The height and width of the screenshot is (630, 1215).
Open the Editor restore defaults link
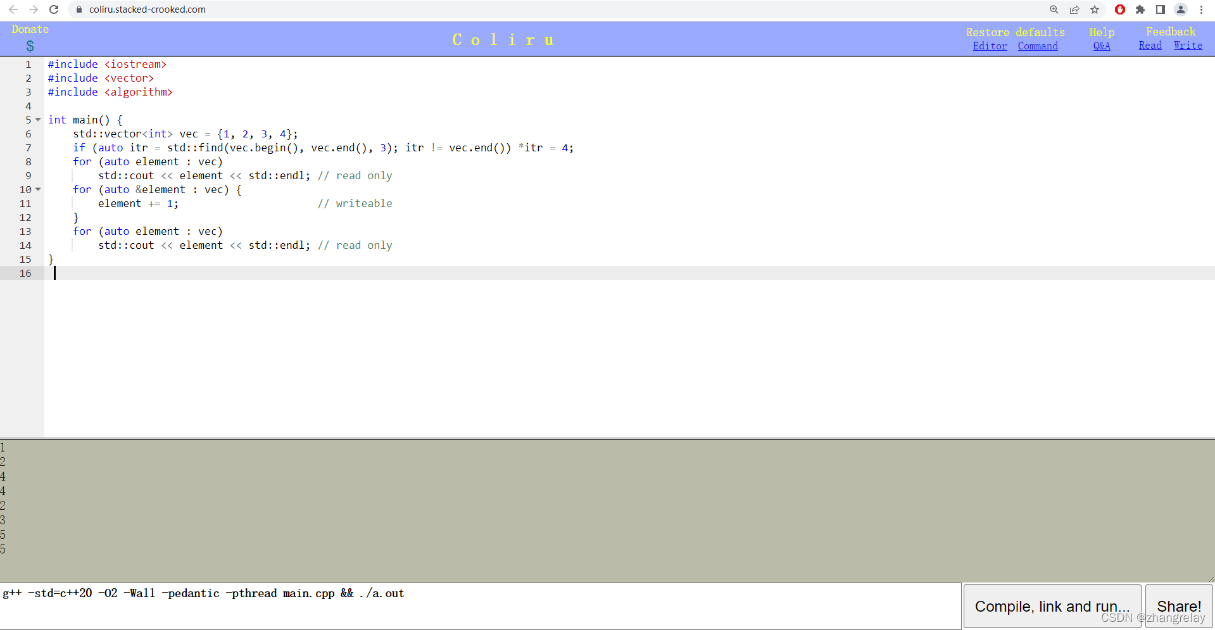[x=990, y=46]
